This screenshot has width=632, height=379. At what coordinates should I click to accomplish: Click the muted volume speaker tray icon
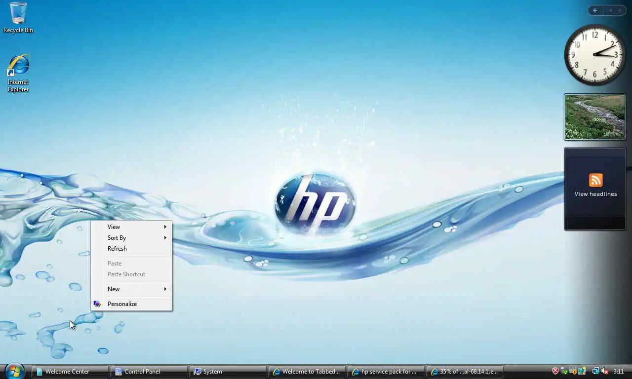coord(604,371)
